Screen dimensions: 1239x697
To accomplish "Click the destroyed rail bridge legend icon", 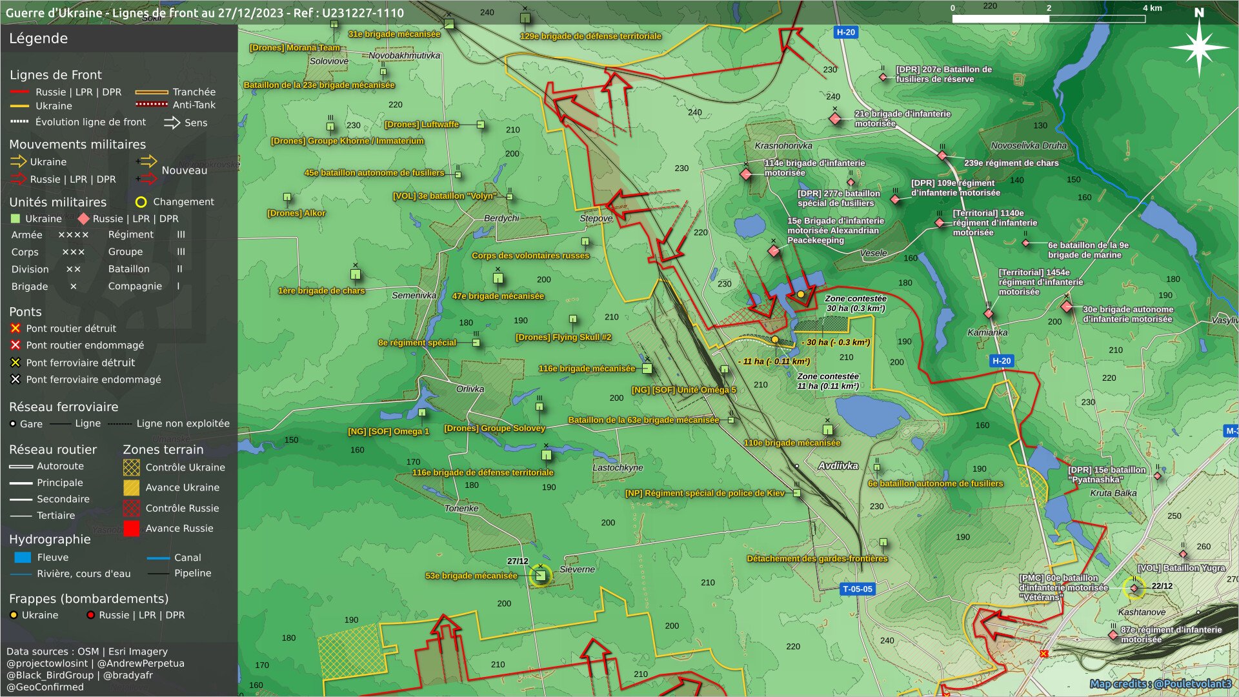I will 15,363.
